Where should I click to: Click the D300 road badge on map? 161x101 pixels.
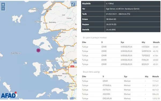click(x=51, y=72)
